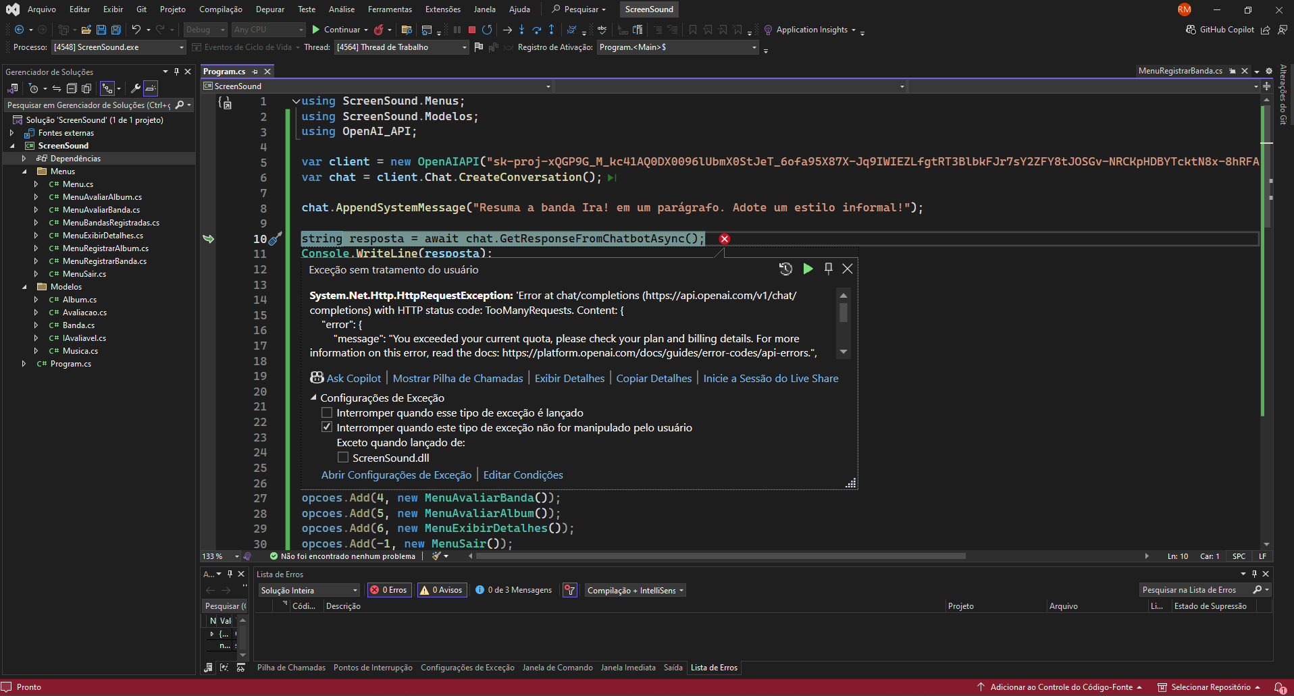The width and height of the screenshot is (1294, 696).
Task: Switch to Pontos de Interrupção tab
Action: [x=373, y=668]
